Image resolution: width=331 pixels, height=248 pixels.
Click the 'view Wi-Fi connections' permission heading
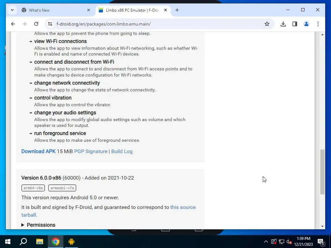pyautogui.click(x=60, y=41)
